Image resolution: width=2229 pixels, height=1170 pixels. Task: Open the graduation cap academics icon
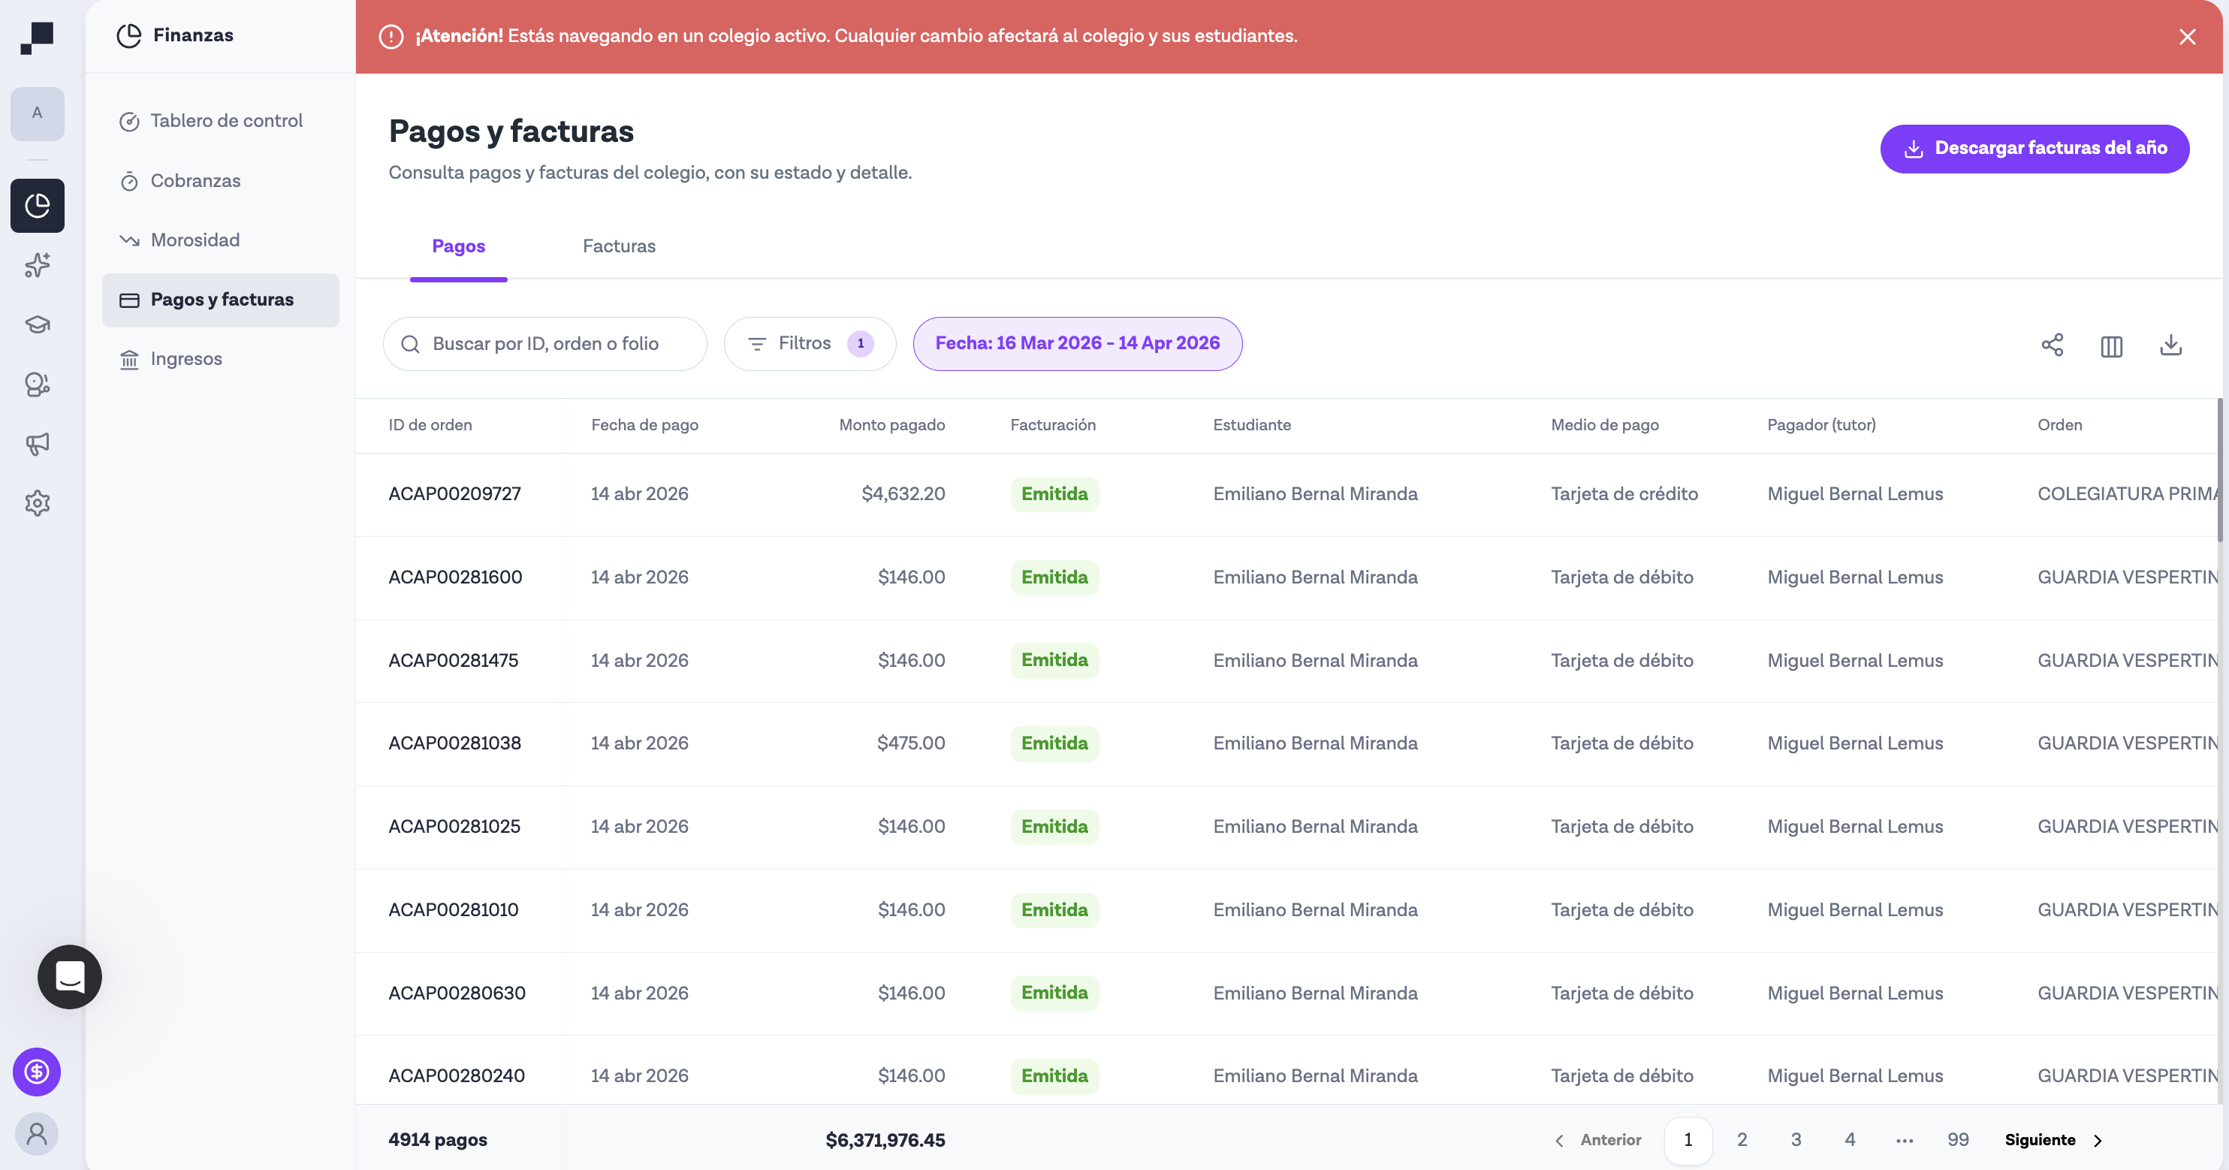coord(38,324)
